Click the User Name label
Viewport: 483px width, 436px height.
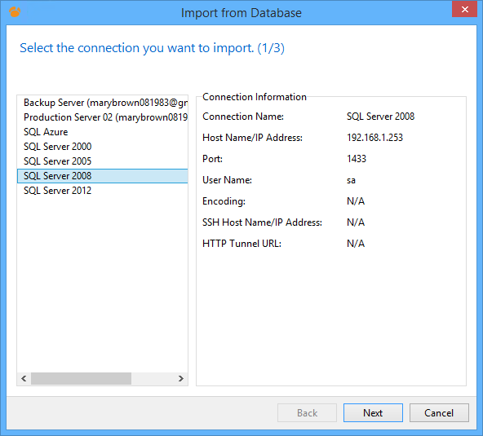227,180
